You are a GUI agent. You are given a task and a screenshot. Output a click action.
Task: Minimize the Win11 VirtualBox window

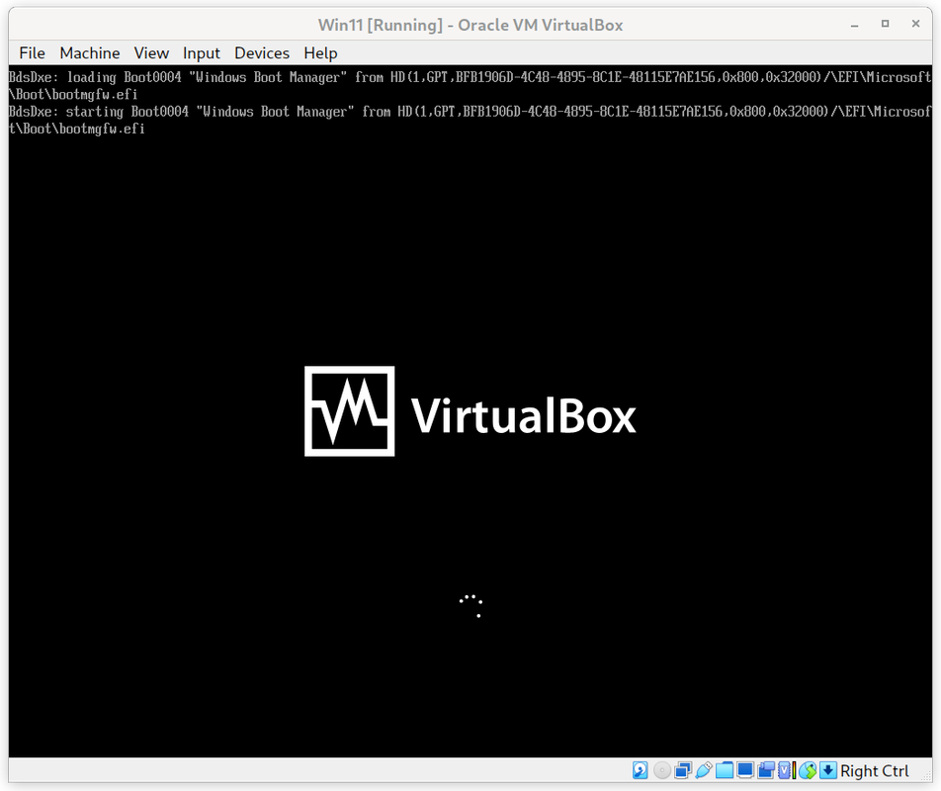click(x=855, y=25)
